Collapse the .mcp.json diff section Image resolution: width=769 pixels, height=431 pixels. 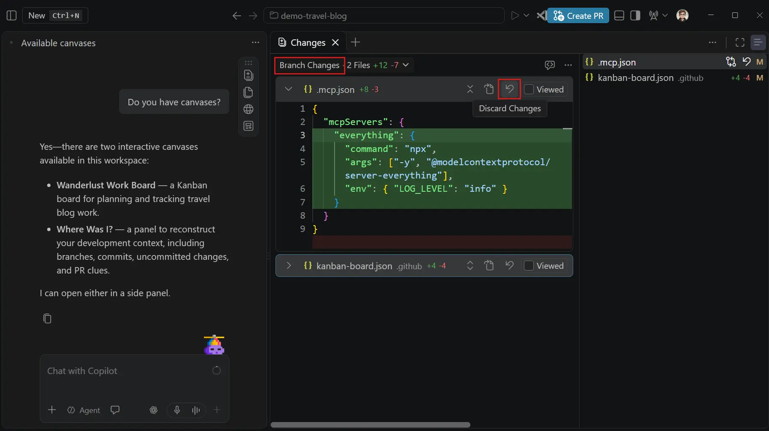pyautogui.click(x=288, y=89)
